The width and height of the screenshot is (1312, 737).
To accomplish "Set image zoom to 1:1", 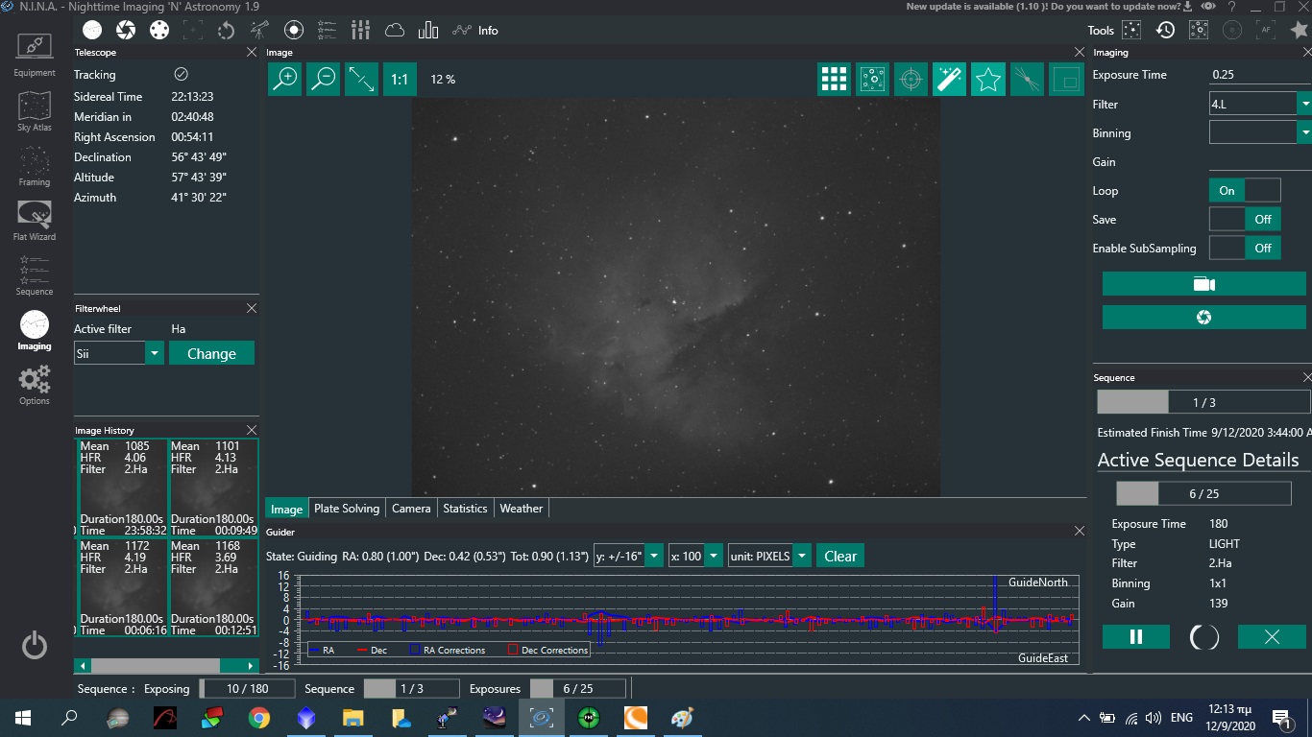I will (x=399, y=80).
